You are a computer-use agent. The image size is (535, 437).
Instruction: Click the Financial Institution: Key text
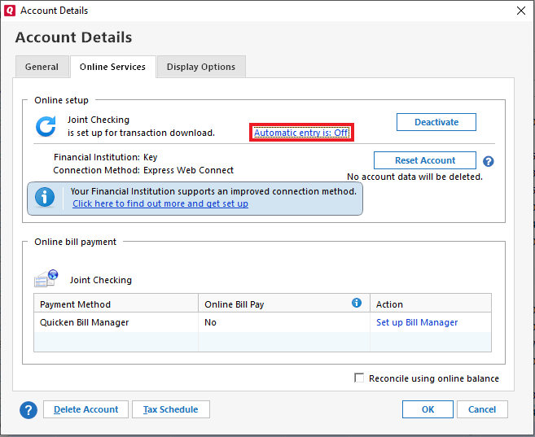105,157
